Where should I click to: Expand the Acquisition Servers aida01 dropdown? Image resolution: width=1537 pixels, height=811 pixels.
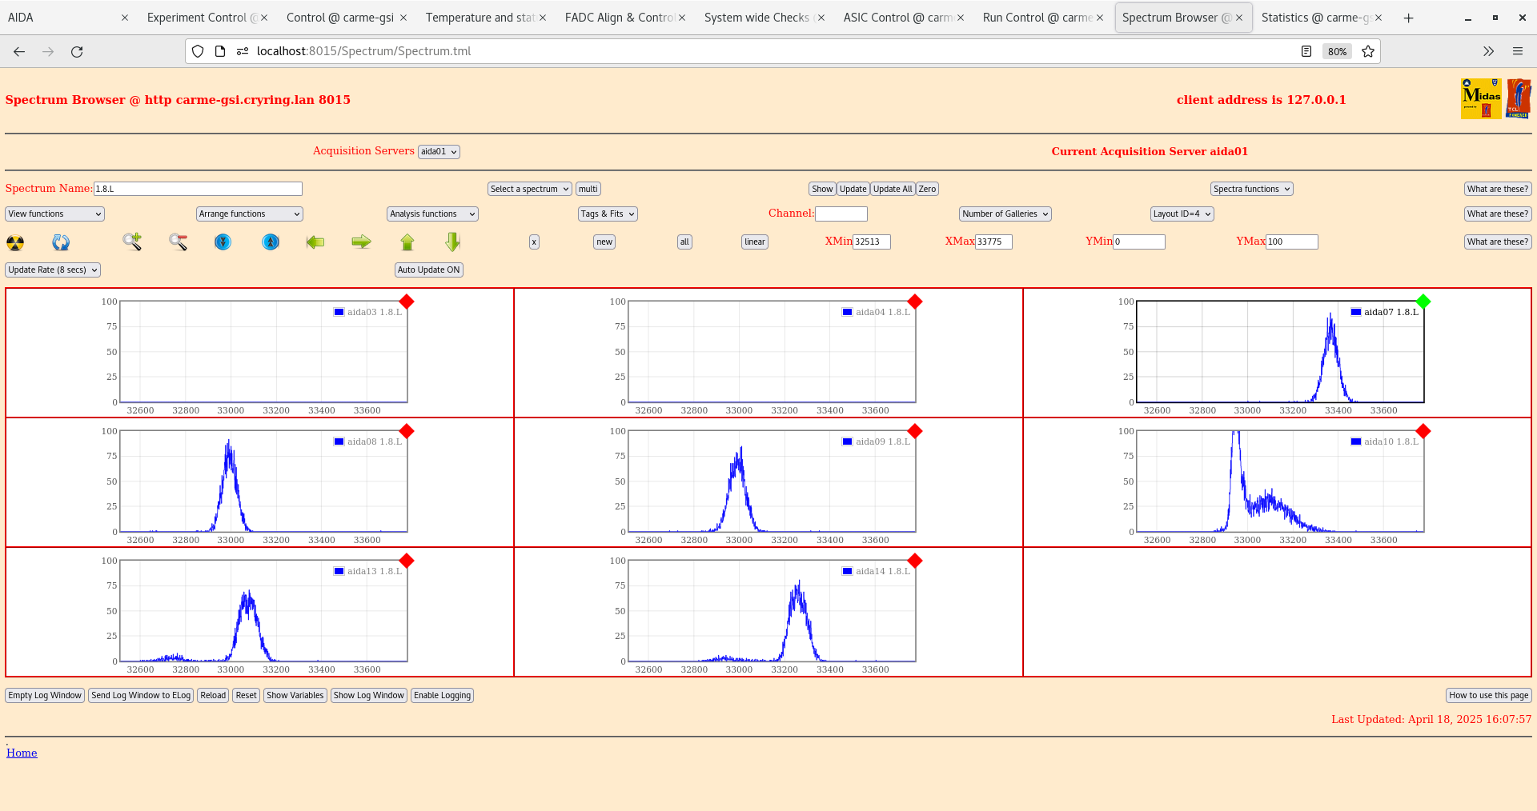coord(439,152)
